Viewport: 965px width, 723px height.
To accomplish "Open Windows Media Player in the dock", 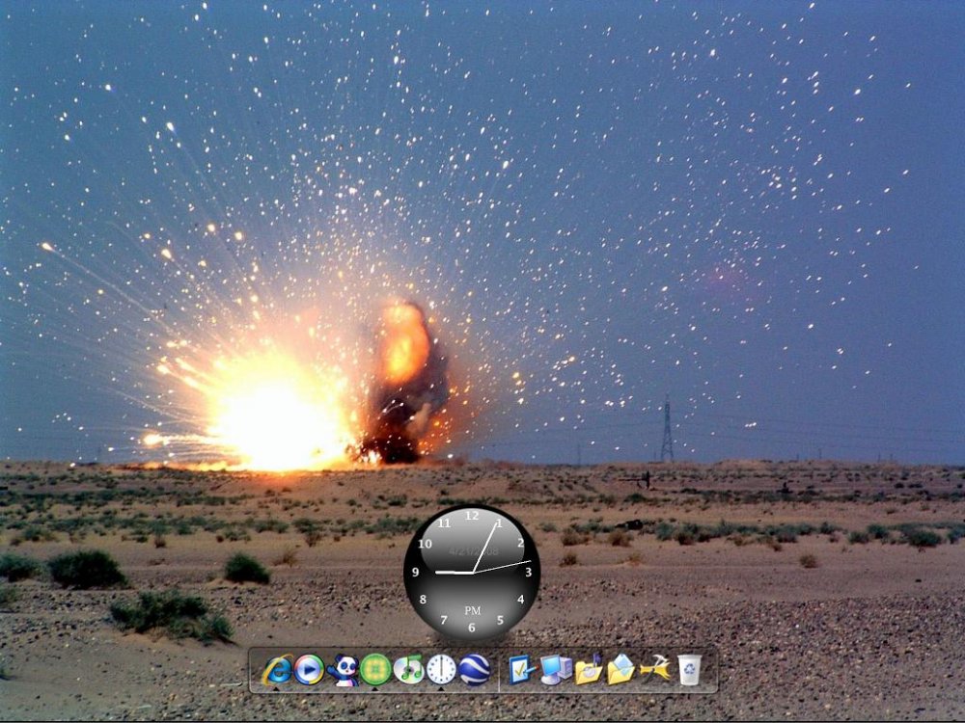I will 310,669.
